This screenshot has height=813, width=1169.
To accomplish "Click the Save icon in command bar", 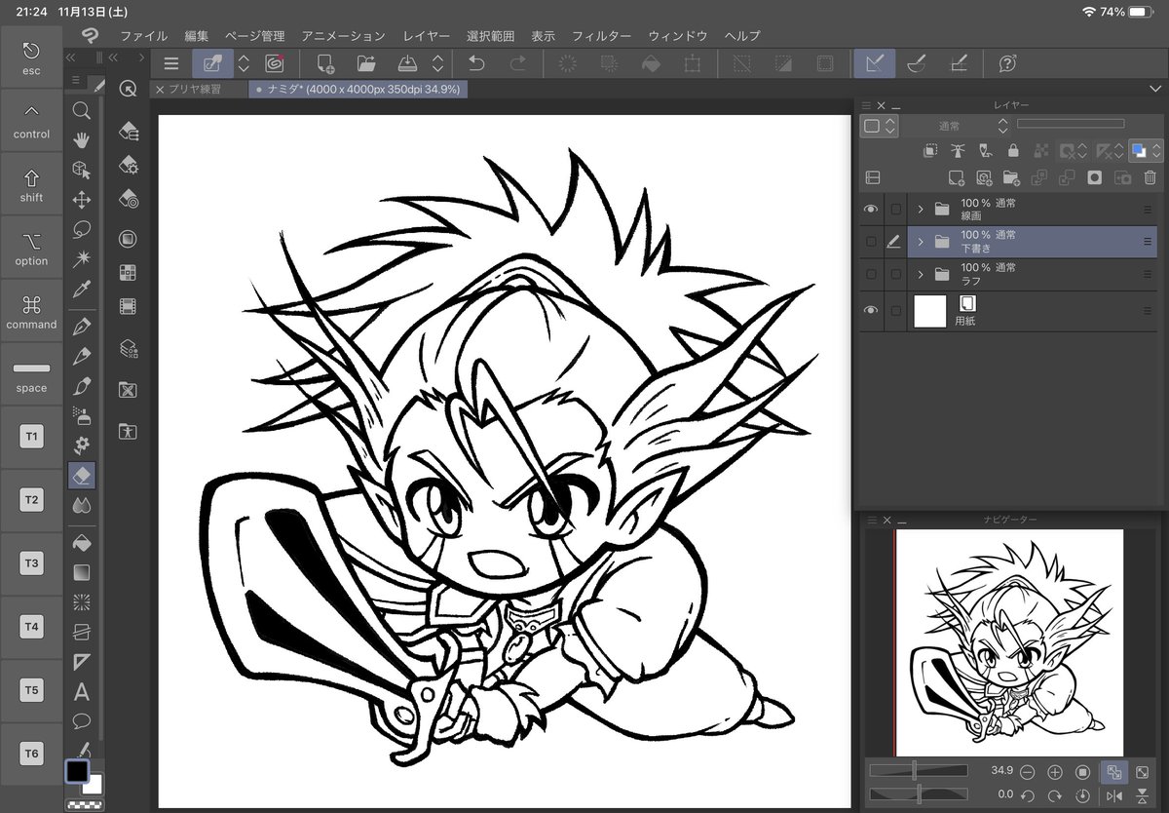I will click(408, 64).
